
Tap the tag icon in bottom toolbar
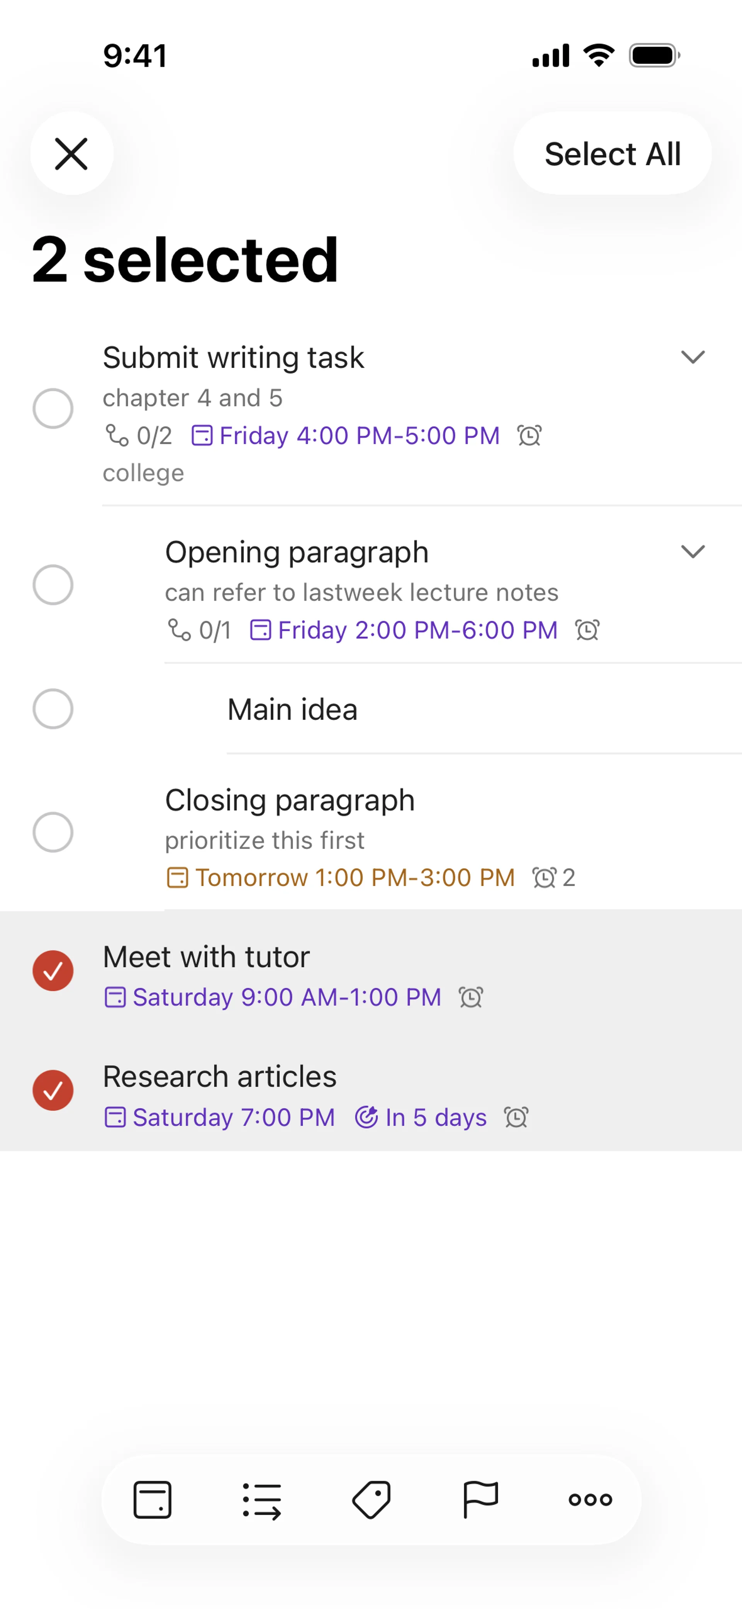[372, 1499]
